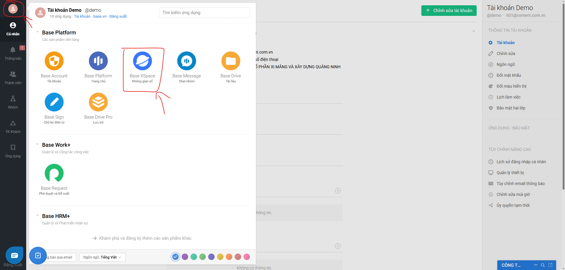Launch Base Sign electronic signature app
Screen dimensions: 565x270
[54, 102]
